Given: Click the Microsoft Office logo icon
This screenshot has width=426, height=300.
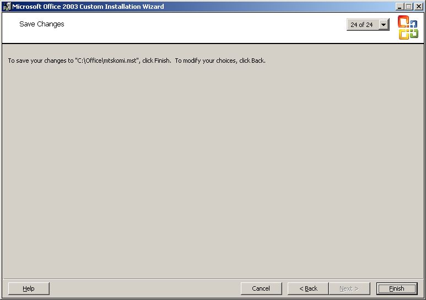Looking at the screenshot, I should pyautogui.click(x=408, y=28).
